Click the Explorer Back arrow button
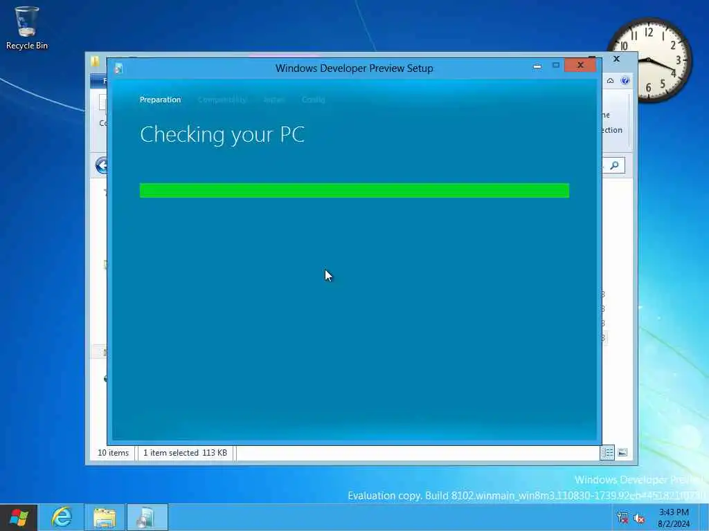709x531 pixels. [x=101, y=165]
